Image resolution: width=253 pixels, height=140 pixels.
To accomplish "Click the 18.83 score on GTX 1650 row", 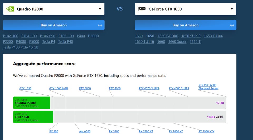I will tap(211, 117).
